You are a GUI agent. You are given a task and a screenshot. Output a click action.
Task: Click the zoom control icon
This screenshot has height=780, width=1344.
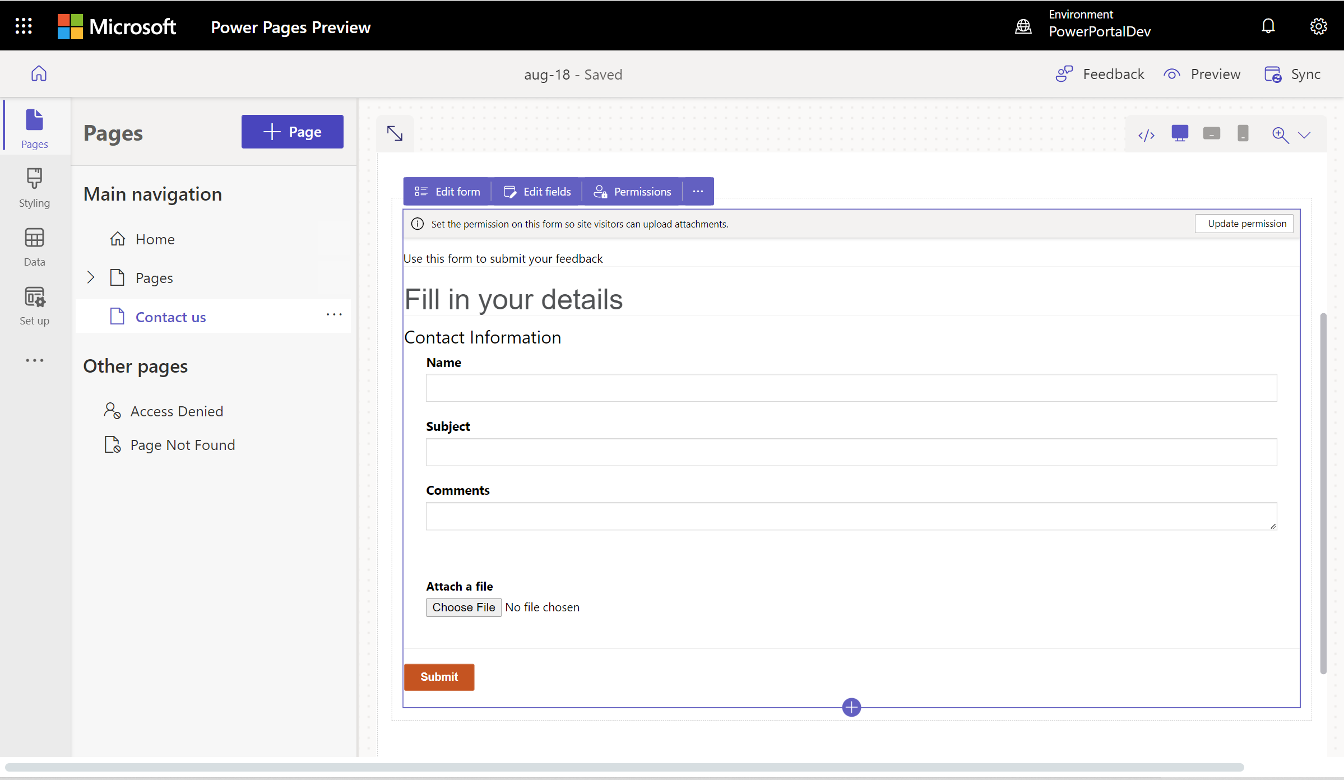tap(1281, 134)
